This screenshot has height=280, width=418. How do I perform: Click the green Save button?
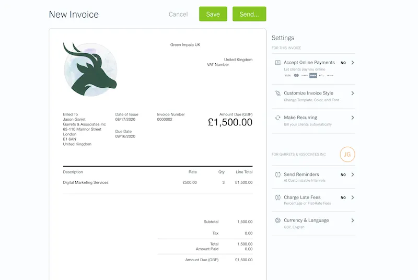(x=213, y=14)
